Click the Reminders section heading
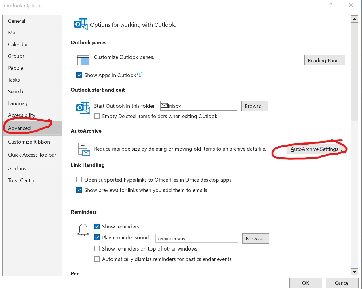The height and width of the screenshot is (289, 362). pos(84,212)
